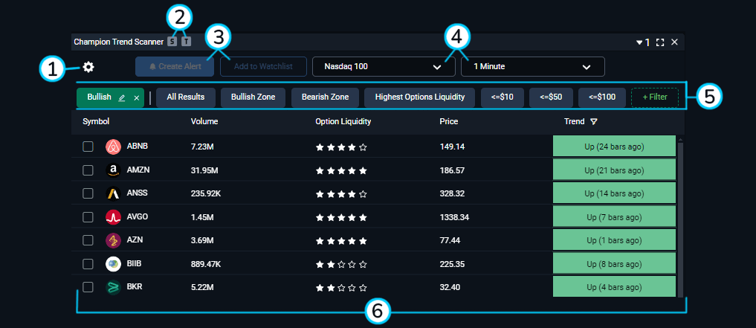
Task: Toggle fullscreen for the scanner panel
Action: pyautogui.click(x=660, y=42)
